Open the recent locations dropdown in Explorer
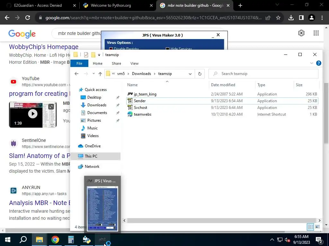 click(93, 74)
